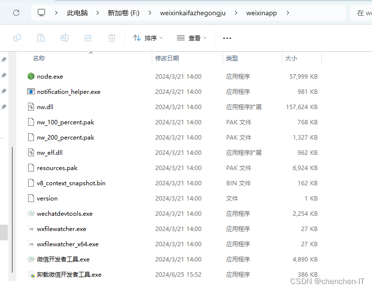
Task: Open the 排序 sort dropdown
Action: coord(148,38)
